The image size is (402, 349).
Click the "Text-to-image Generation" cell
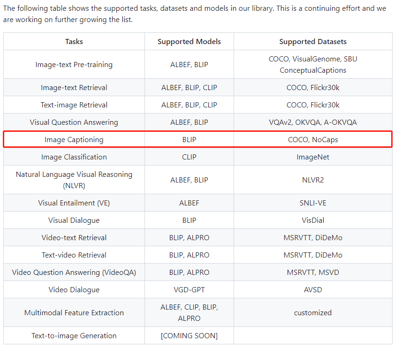click(74, 336)
